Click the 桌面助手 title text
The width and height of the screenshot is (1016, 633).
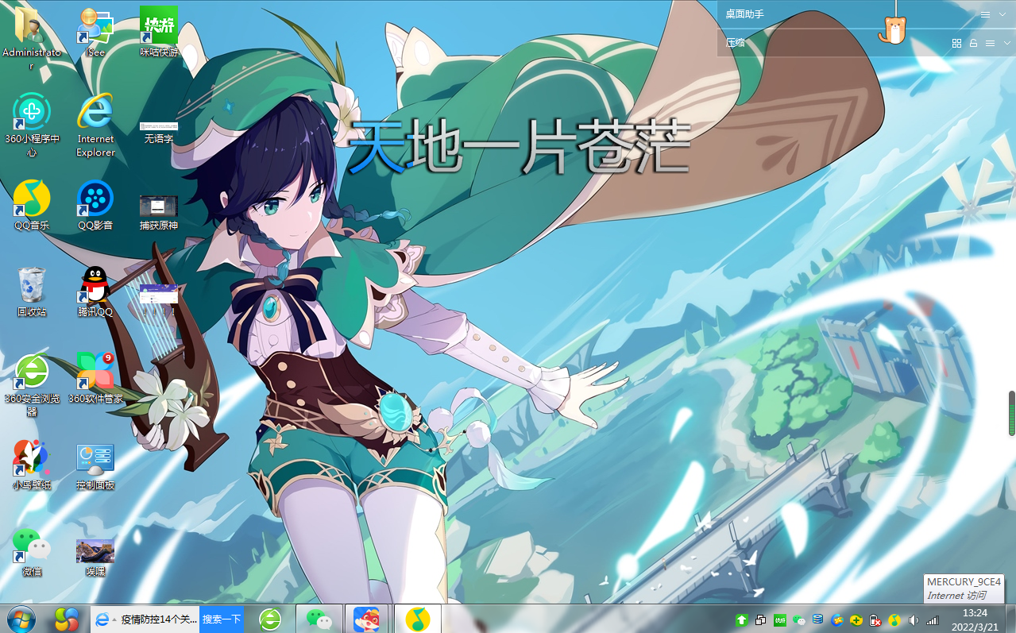pyautogui.click(x=744, y=14)
